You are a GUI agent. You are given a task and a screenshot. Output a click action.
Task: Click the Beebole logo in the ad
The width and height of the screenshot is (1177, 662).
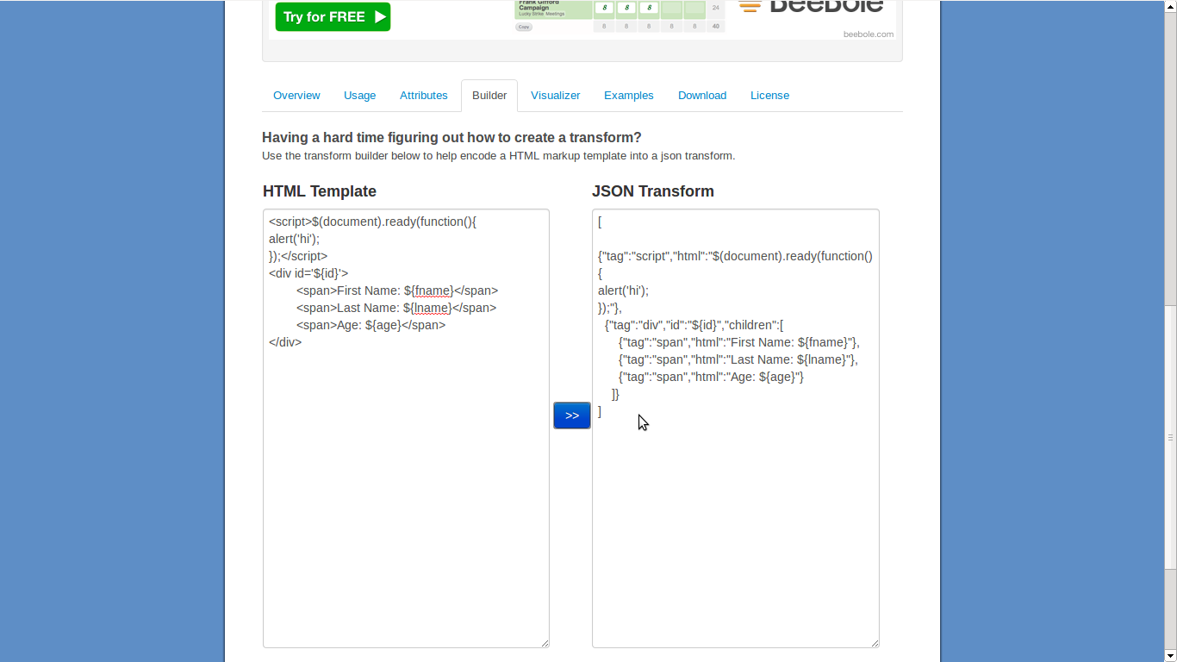(x=811, y=7)
